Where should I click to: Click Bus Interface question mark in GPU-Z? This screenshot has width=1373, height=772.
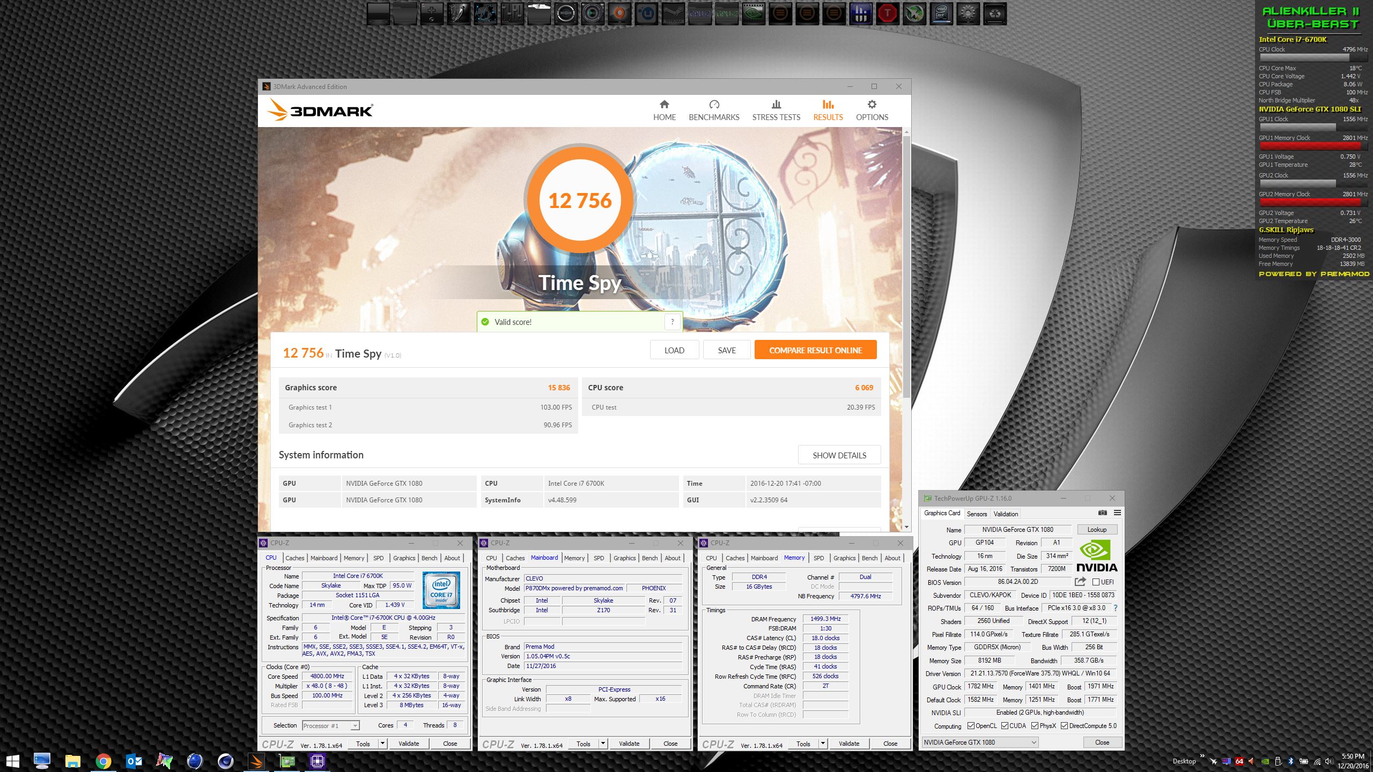point(1116,608)
